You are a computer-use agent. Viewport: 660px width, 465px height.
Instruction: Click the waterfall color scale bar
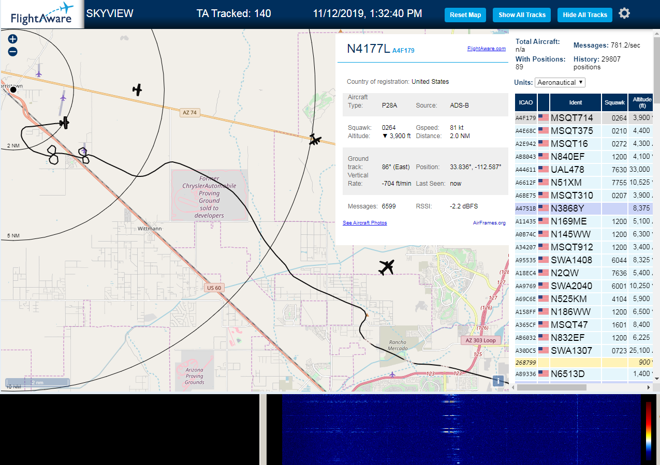pos(649,431)
